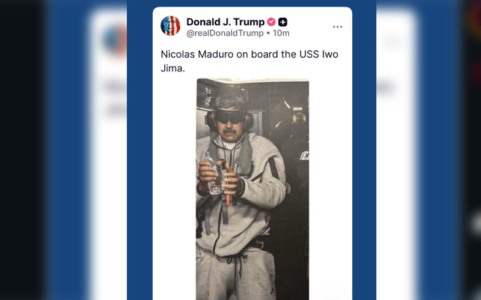Viewport: 481px width, 300px height.
Task: Open the Donald J. Trump display name
Action: 225,22
